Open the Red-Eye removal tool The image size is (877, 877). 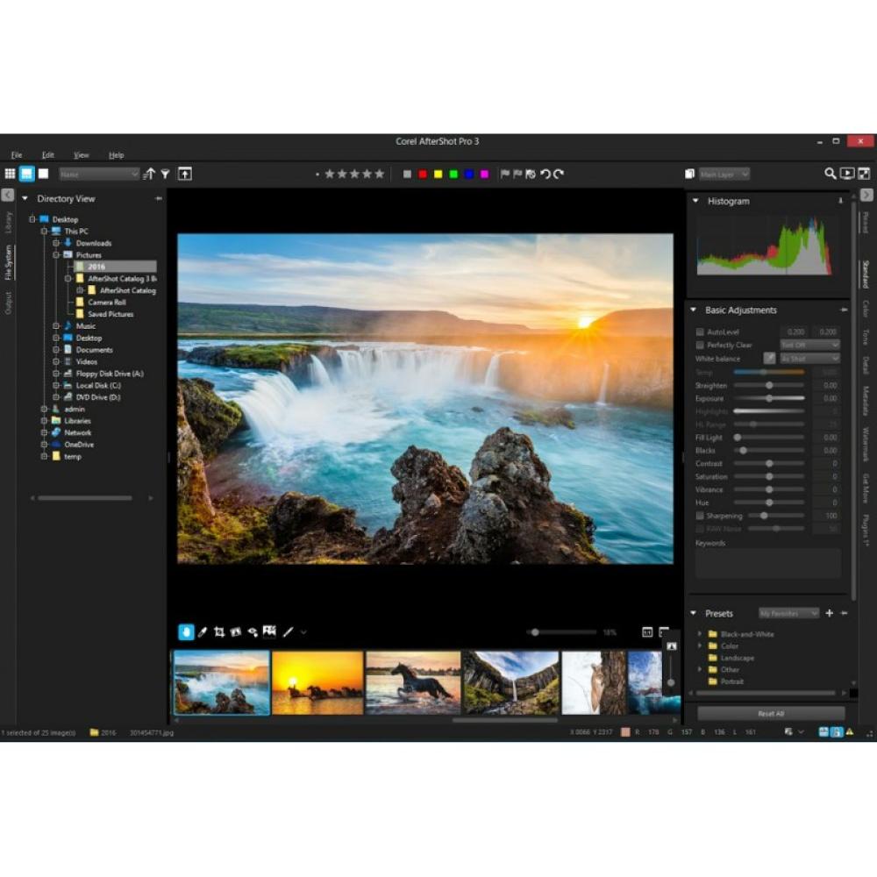coord(252,631)
